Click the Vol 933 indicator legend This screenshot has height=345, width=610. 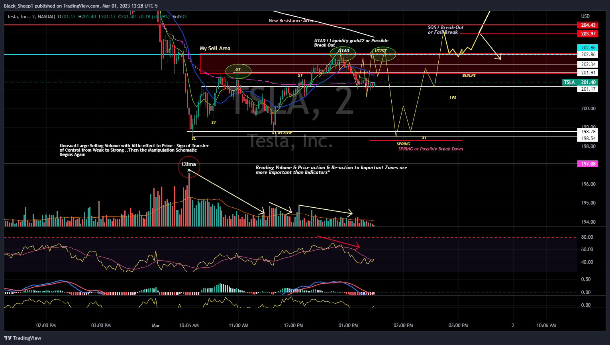click(179, 17)
